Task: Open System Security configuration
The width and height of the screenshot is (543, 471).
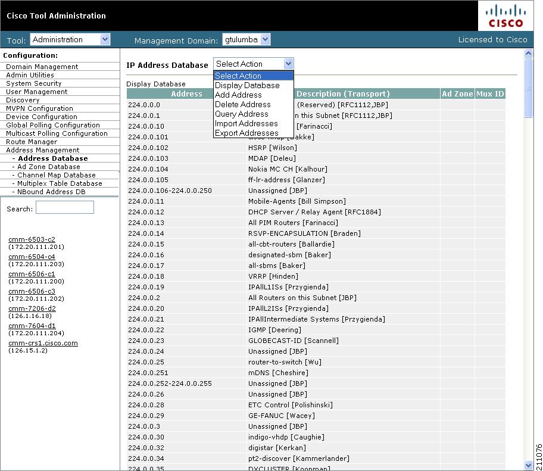Action: 33,83
